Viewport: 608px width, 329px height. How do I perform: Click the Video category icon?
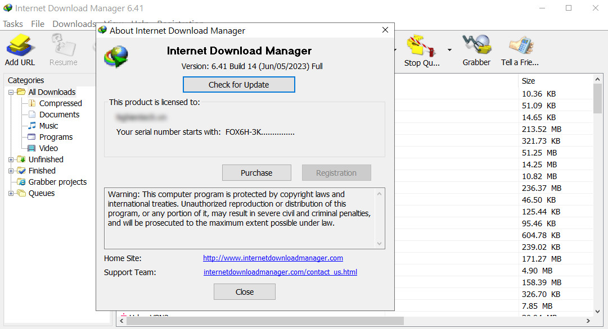click(x=32, y=148)
